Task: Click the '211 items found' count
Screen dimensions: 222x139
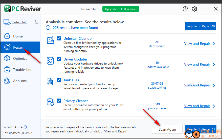Action: click(x=157, y=44)
